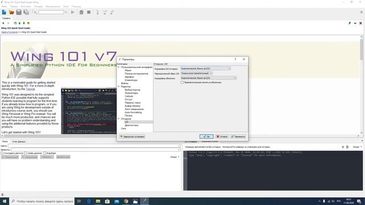
Task: Open Microsoft Store from the taskbar
Action: coord(107,201)
